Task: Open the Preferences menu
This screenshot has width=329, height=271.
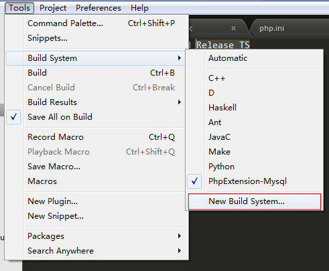Action: [98, 8]
